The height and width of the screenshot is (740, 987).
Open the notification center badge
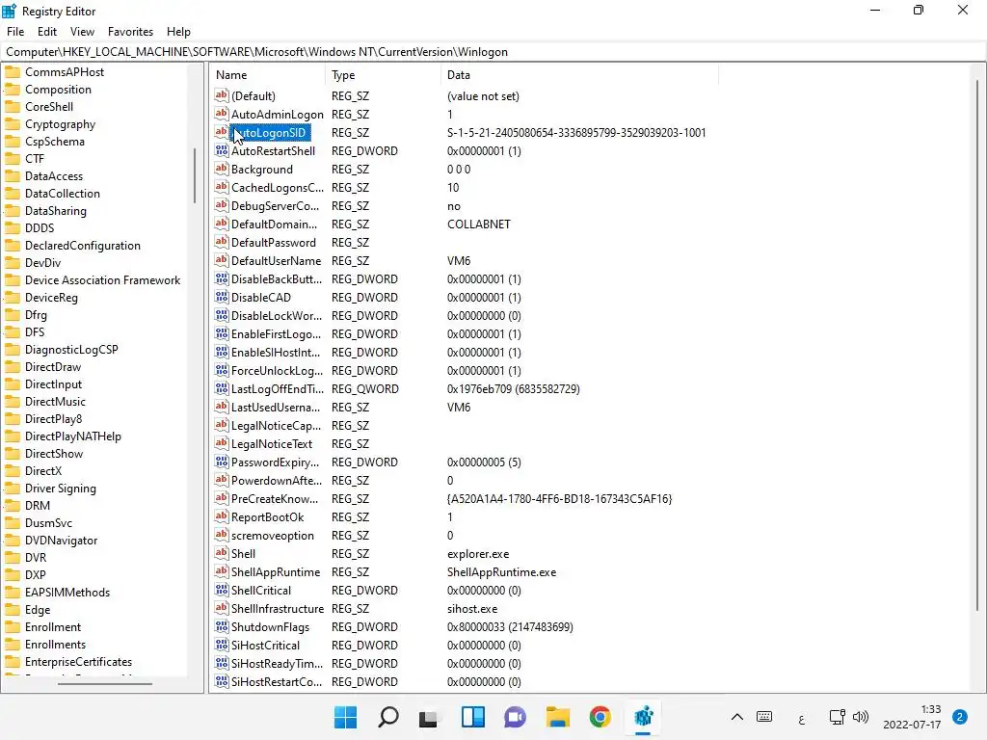pos(960,717)
